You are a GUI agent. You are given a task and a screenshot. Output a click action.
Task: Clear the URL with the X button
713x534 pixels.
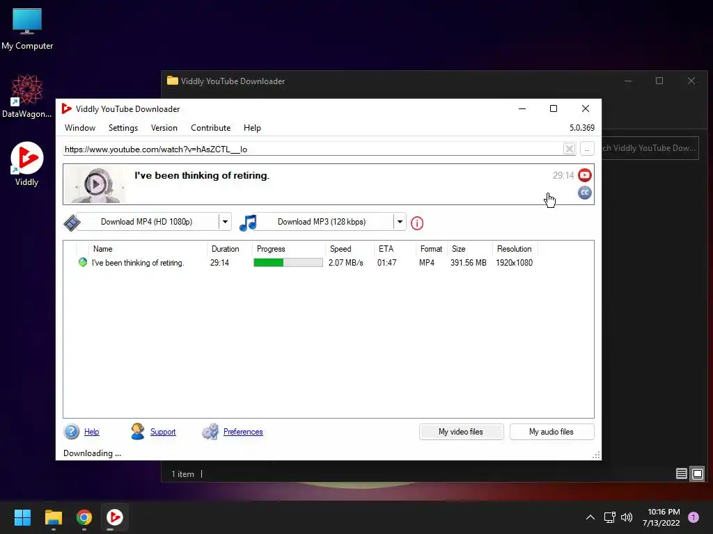click(x=569, y=149)
